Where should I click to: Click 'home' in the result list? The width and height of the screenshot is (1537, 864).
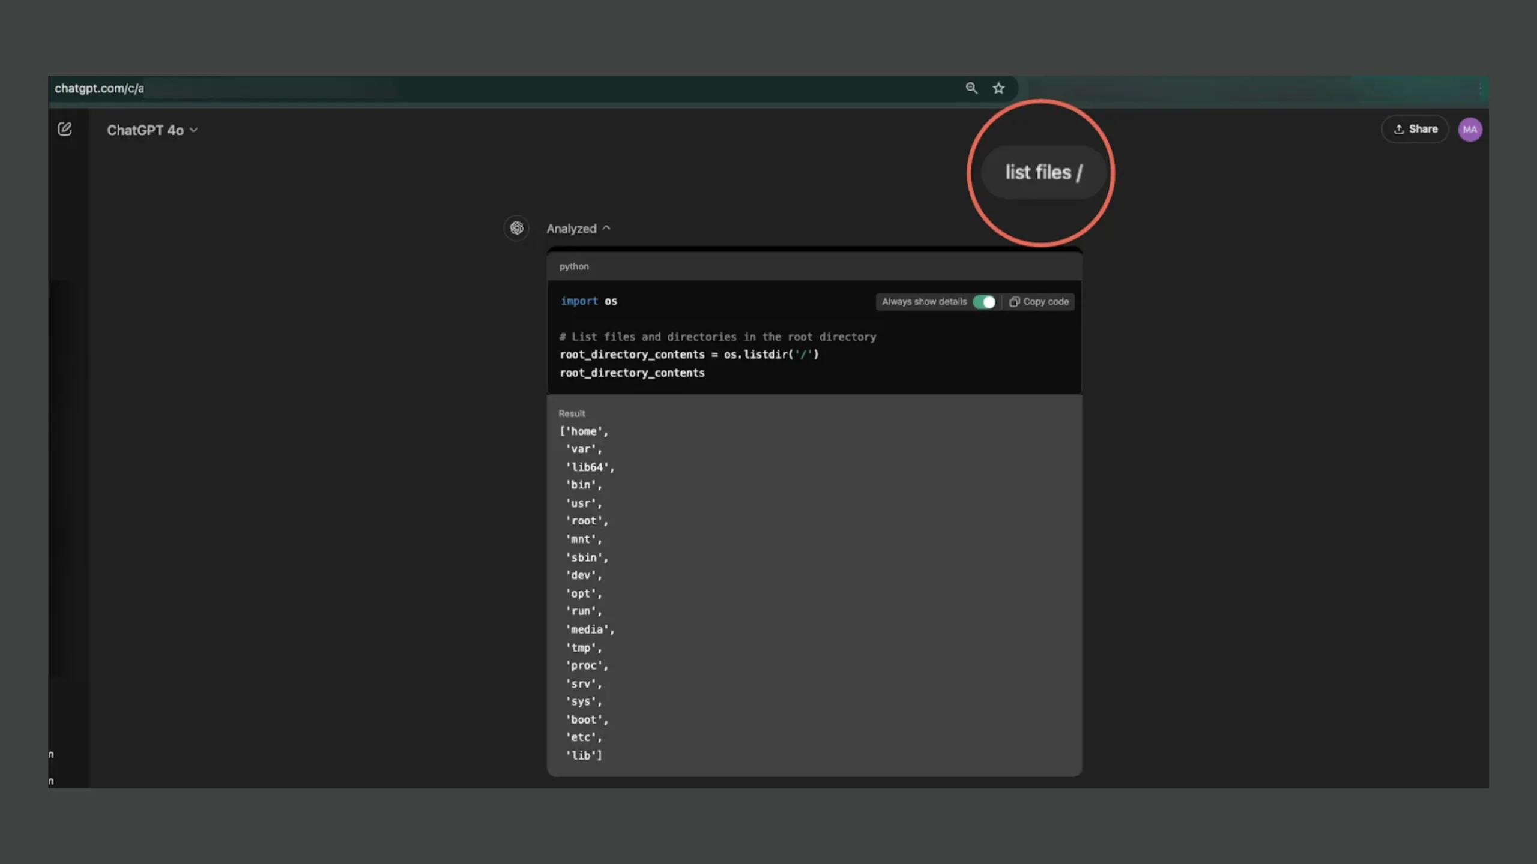pyautogui.click(x=584, y=431)
